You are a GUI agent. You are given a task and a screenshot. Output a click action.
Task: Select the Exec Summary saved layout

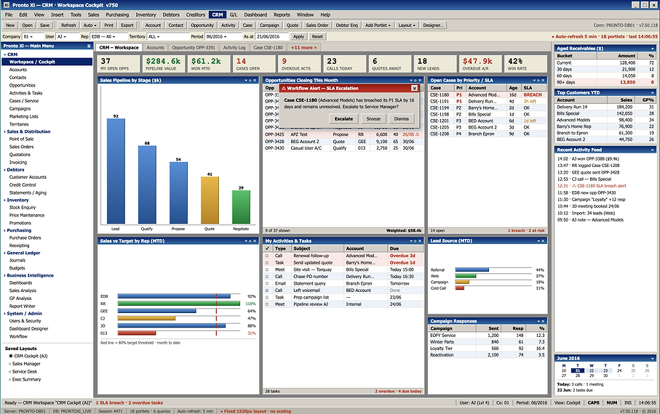pyautogui.click(x=25, y=380)
